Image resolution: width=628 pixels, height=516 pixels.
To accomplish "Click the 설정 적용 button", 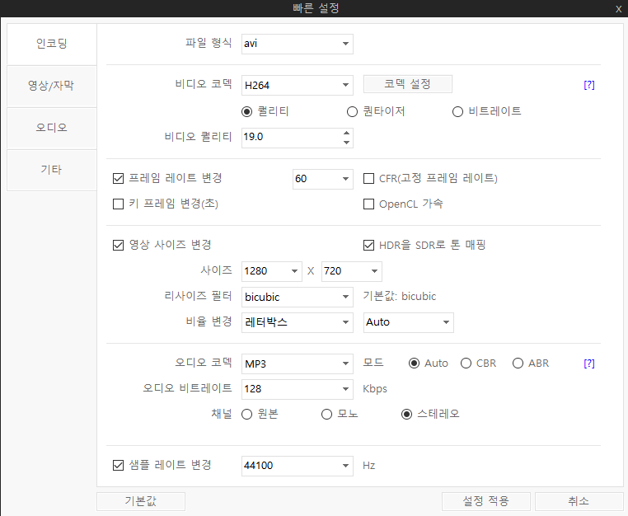I will click(486, 501).
